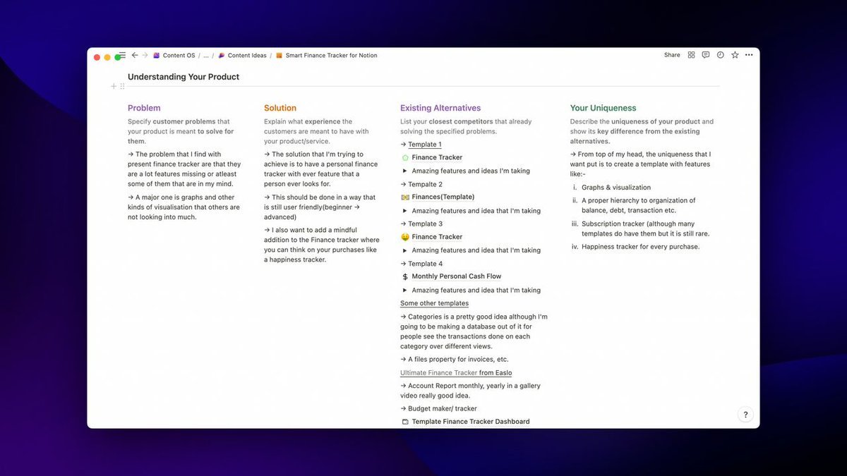Expand the collapsed breadcrumb ellipsis
Viewport: 847px width, 476px height.
206,55
